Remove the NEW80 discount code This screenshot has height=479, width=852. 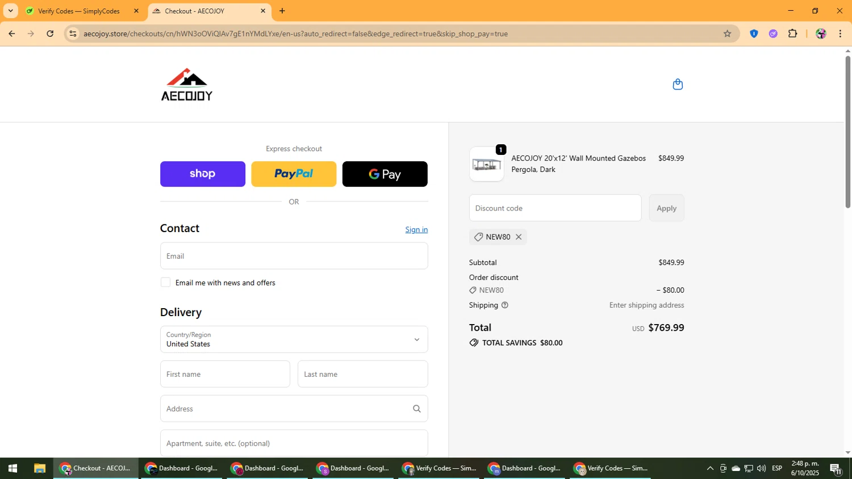point(519,237)
